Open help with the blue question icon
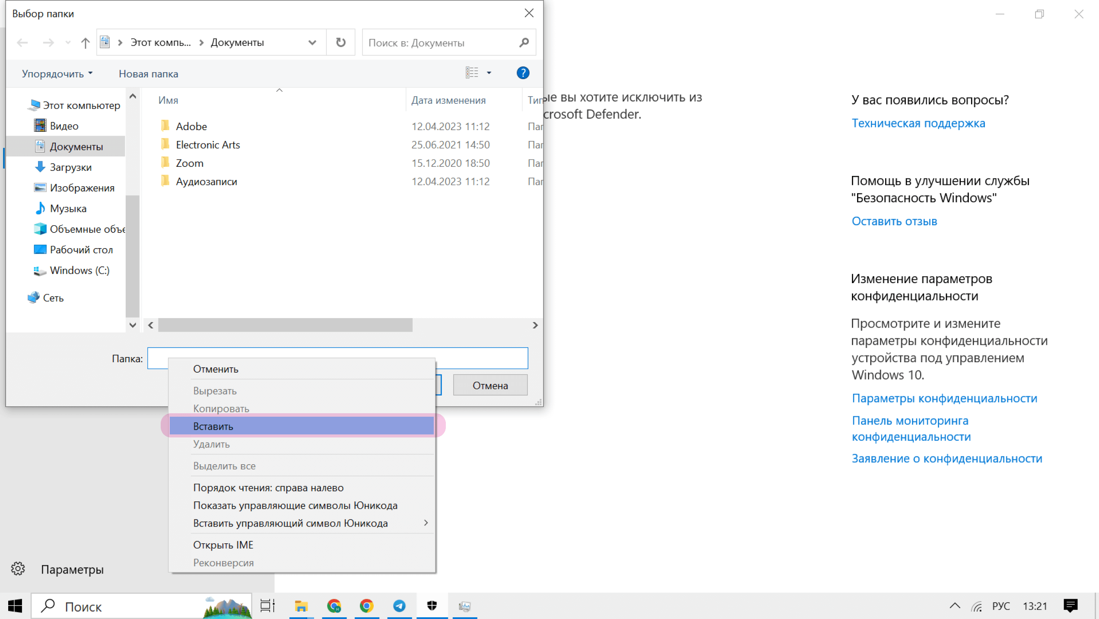The height and width of the screenshot is (619, 1099). point(523,73)
